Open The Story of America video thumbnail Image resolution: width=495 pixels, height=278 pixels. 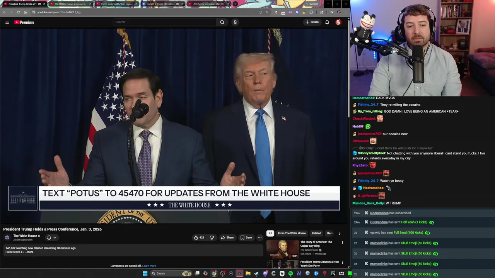pos(282,249)
